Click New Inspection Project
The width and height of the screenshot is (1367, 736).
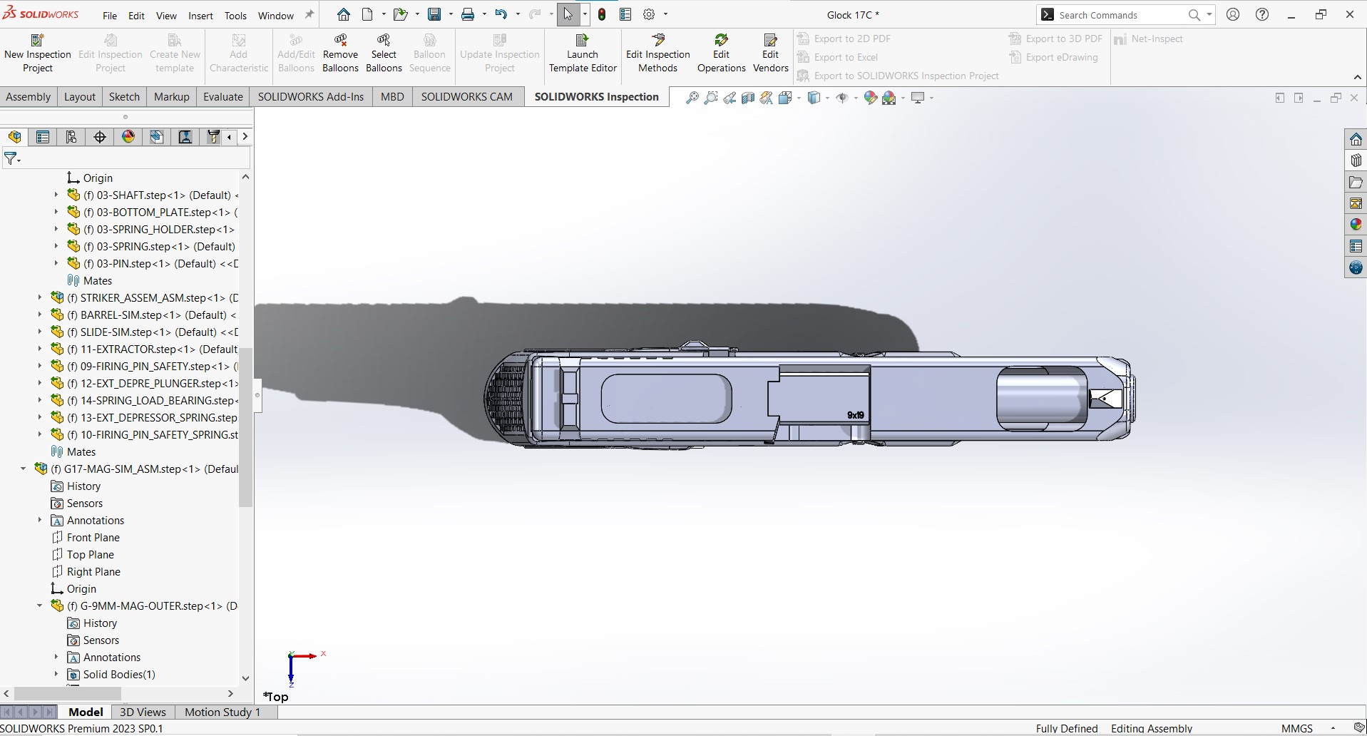[x=38, y=53]
